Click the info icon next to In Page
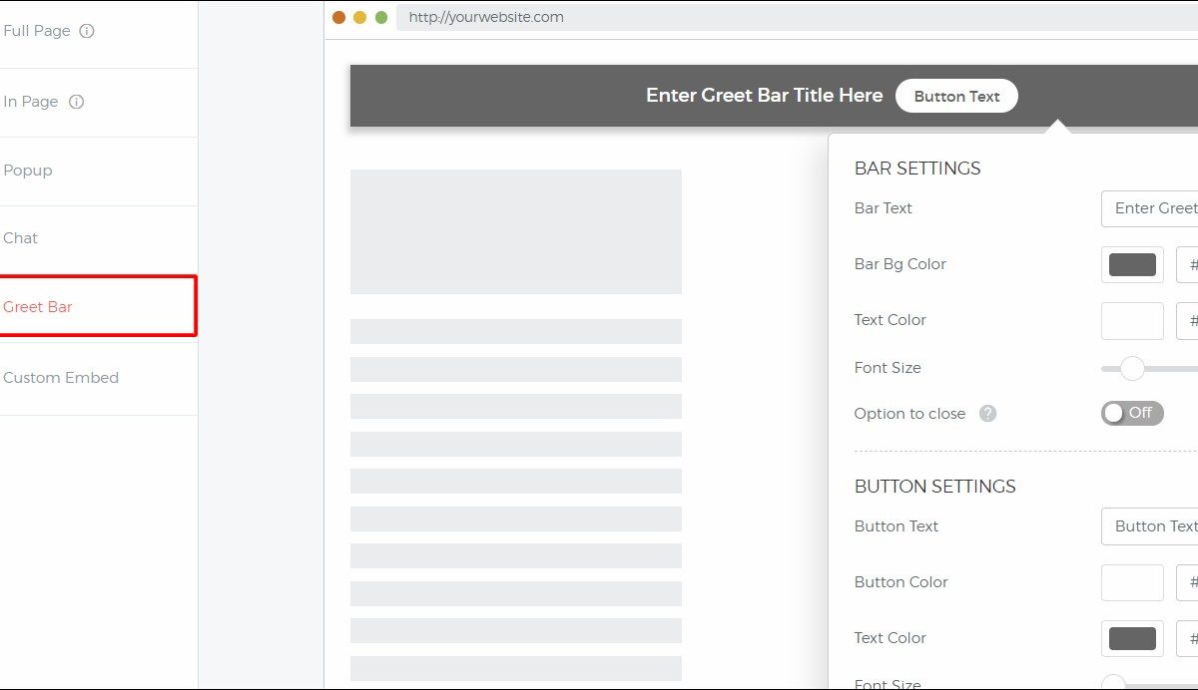Viewport: 1198px width, 690px height. click(x=77, y=102)
